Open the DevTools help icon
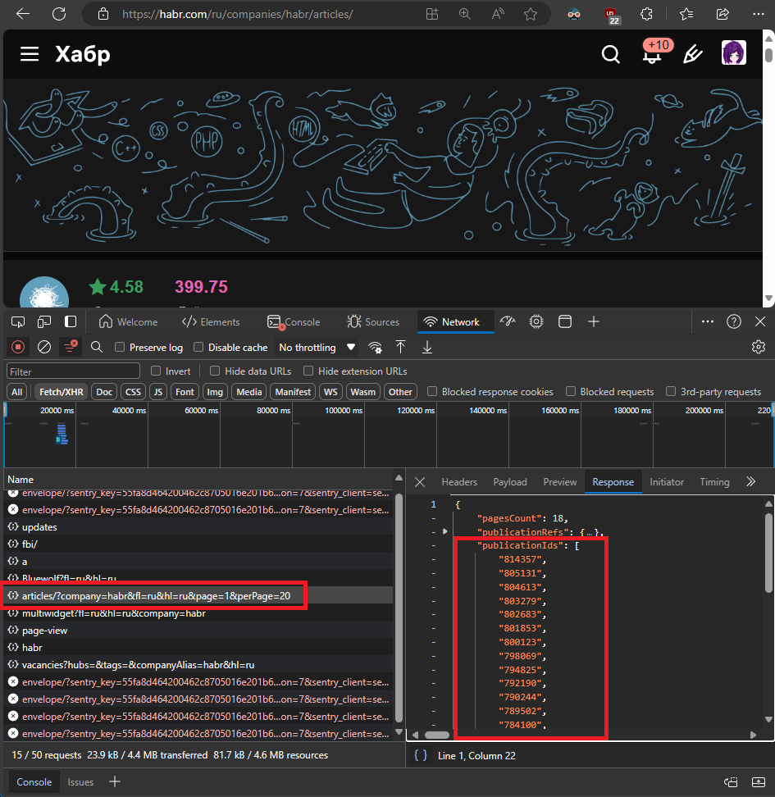775x797 pixels. (734, 321)
